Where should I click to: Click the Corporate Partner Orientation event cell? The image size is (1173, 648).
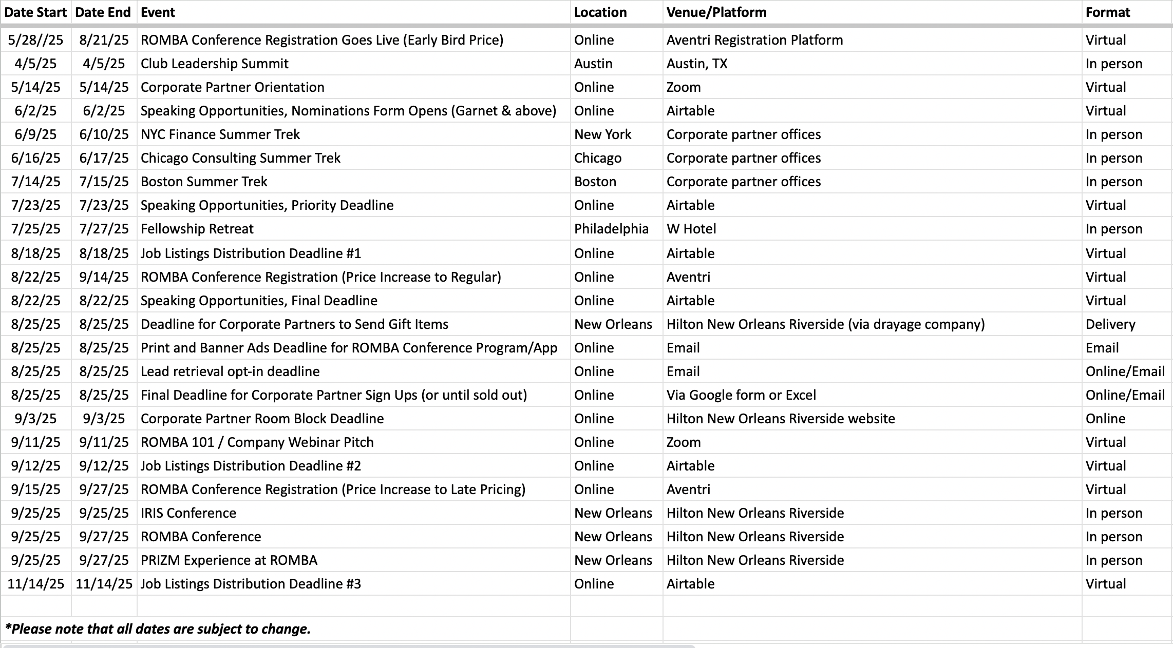353,87
